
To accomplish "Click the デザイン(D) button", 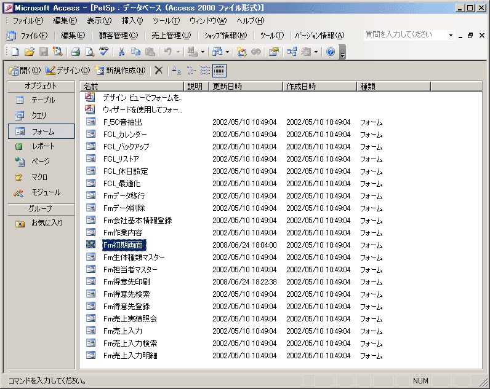I will (x=68, y=70).
